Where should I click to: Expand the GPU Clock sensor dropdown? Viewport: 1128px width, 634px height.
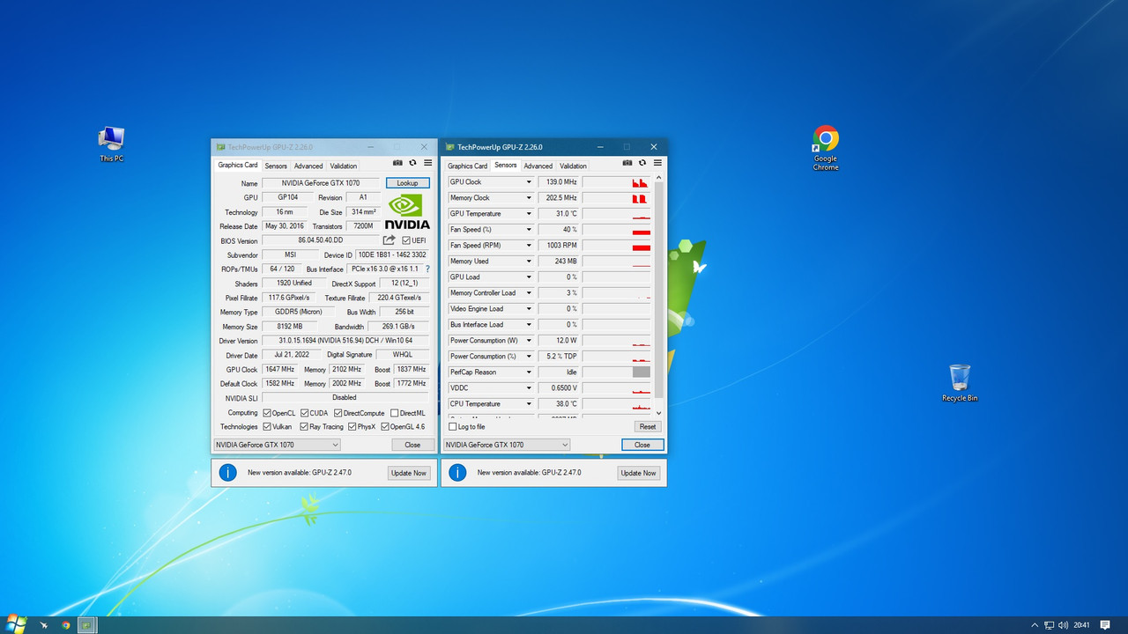click(x=529, y=182)
